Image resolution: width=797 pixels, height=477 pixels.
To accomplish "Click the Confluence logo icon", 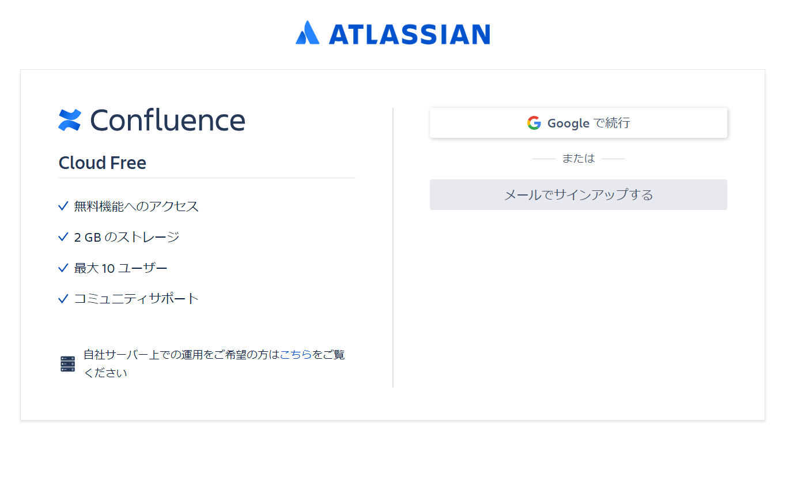I will pyautogui.click(x=70, y=120).
